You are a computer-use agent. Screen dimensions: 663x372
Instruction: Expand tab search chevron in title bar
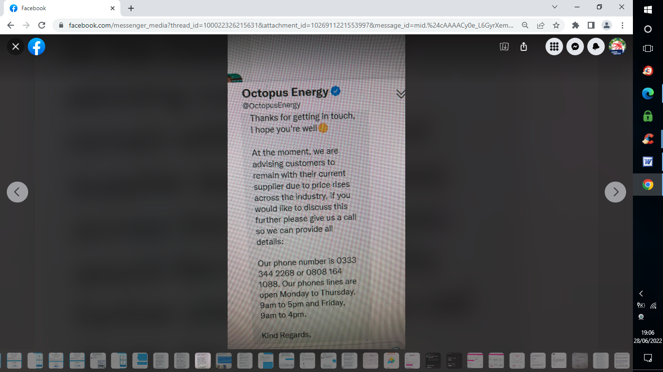[555, 7]
